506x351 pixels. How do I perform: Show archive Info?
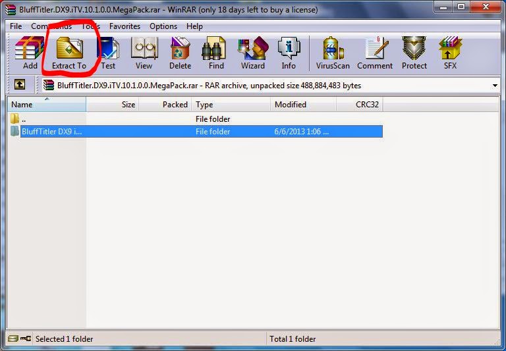tap(289, 48)
